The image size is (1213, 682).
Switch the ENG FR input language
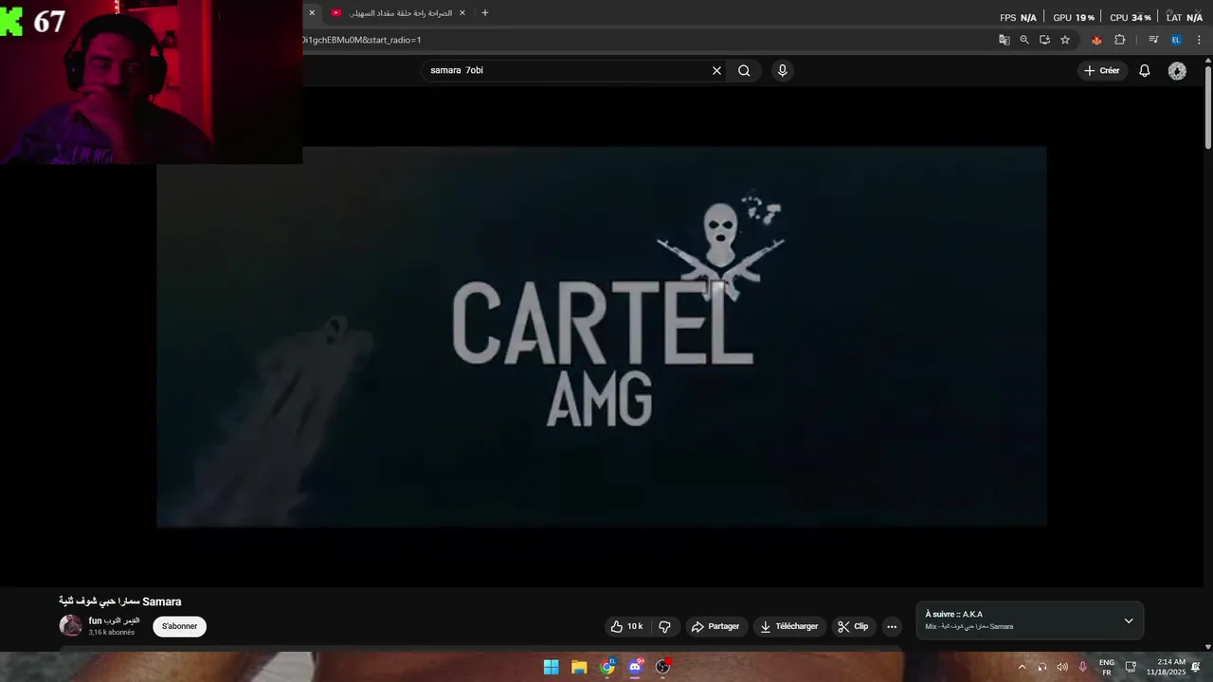(x=1106, y=667)
